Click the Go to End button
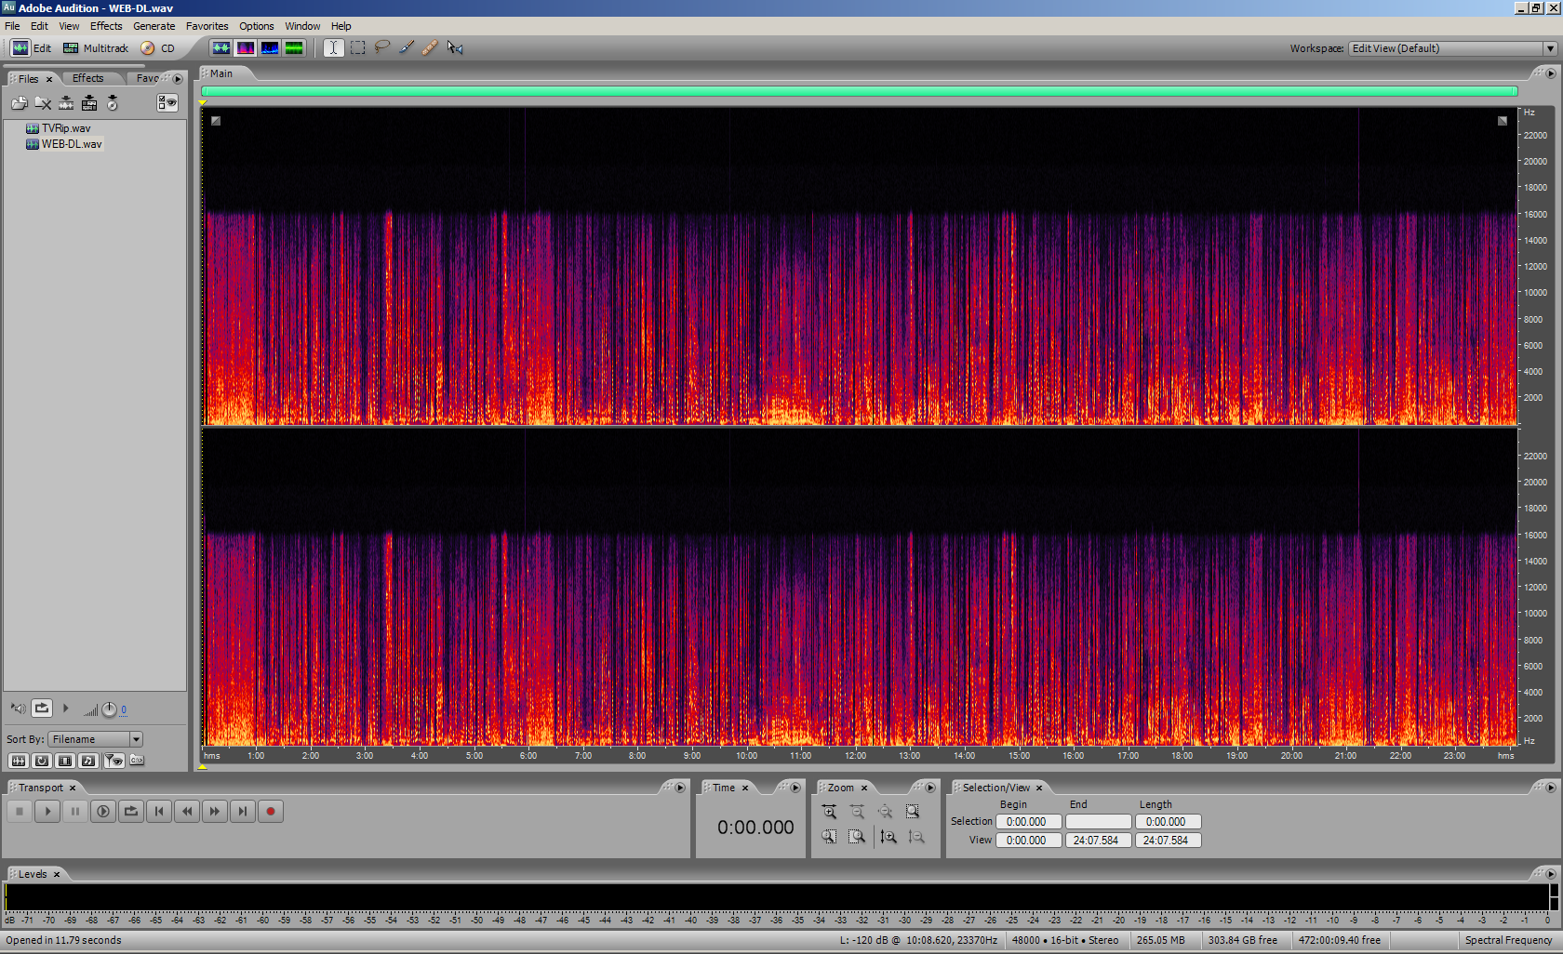 click(x=243, y=812)
